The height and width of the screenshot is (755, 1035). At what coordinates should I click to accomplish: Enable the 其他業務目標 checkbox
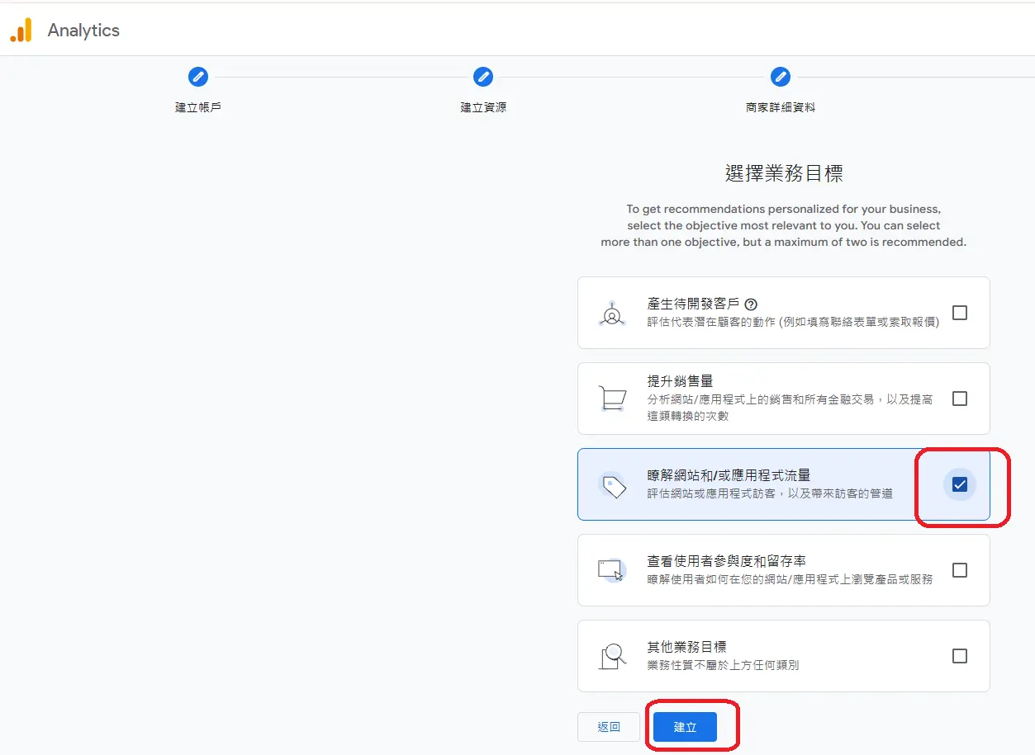click(959, 656)
